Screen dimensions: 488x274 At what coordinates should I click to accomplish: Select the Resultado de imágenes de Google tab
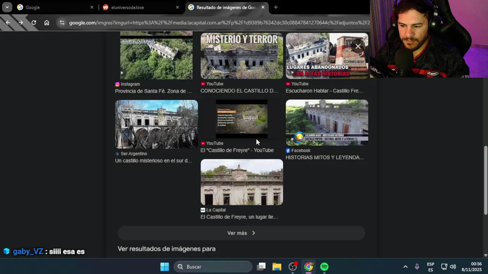226,7
